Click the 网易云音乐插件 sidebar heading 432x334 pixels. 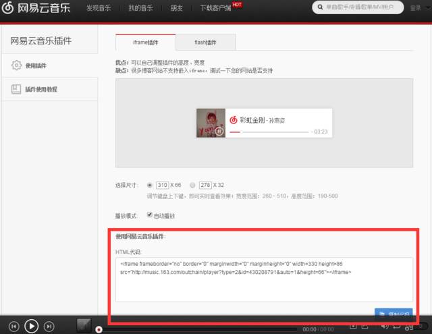(40, 40)
